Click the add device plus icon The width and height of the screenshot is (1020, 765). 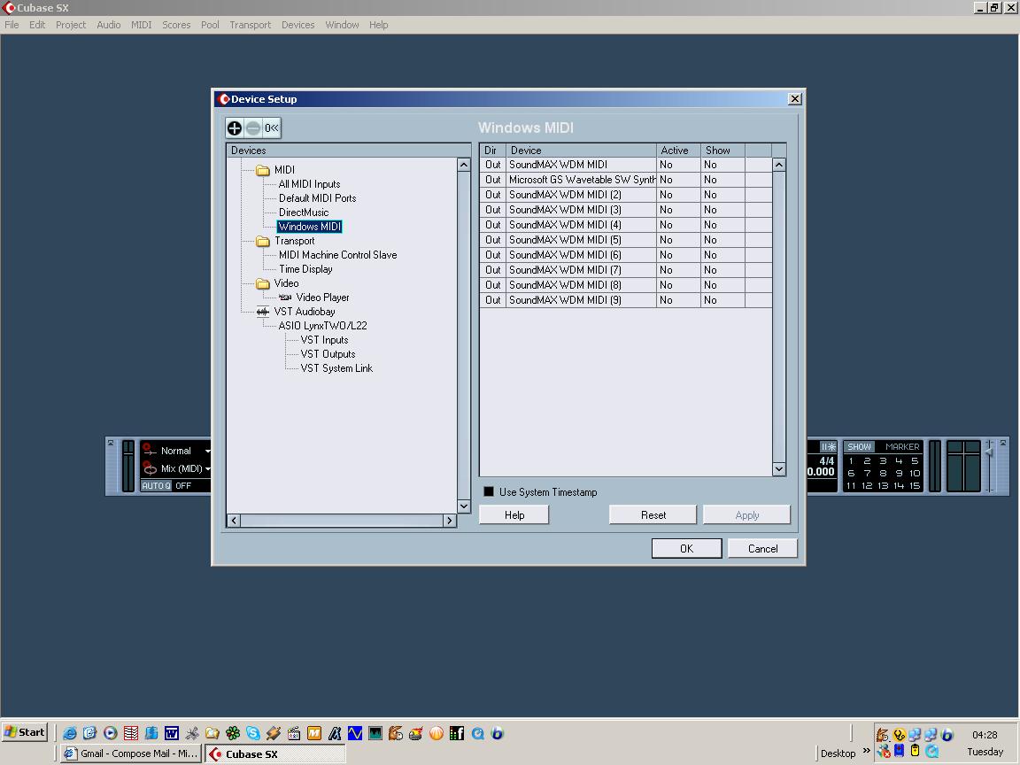[235, 128]
